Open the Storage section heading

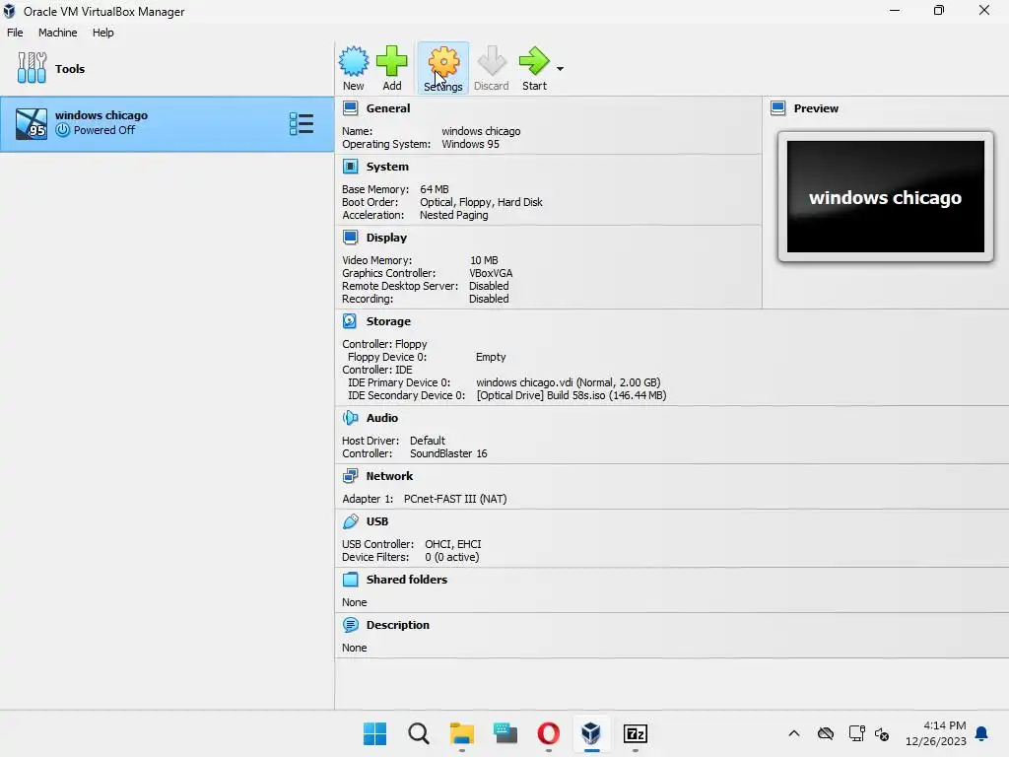(388, 321)
